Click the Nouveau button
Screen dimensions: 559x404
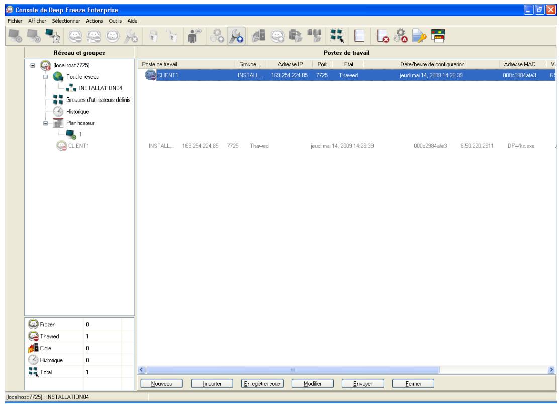tap(161, 384)
